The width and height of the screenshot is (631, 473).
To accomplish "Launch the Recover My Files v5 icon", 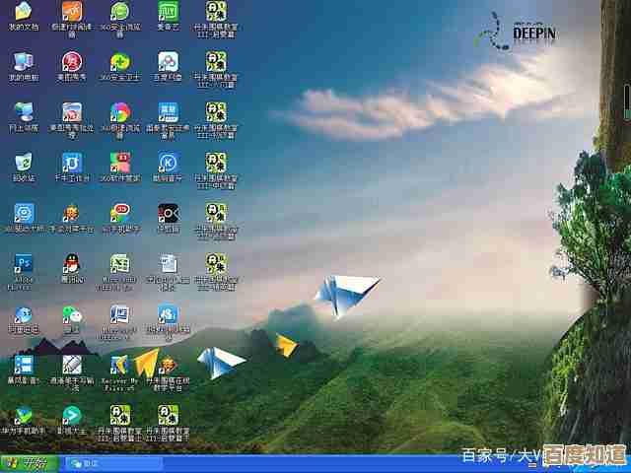I will (119, 365).
